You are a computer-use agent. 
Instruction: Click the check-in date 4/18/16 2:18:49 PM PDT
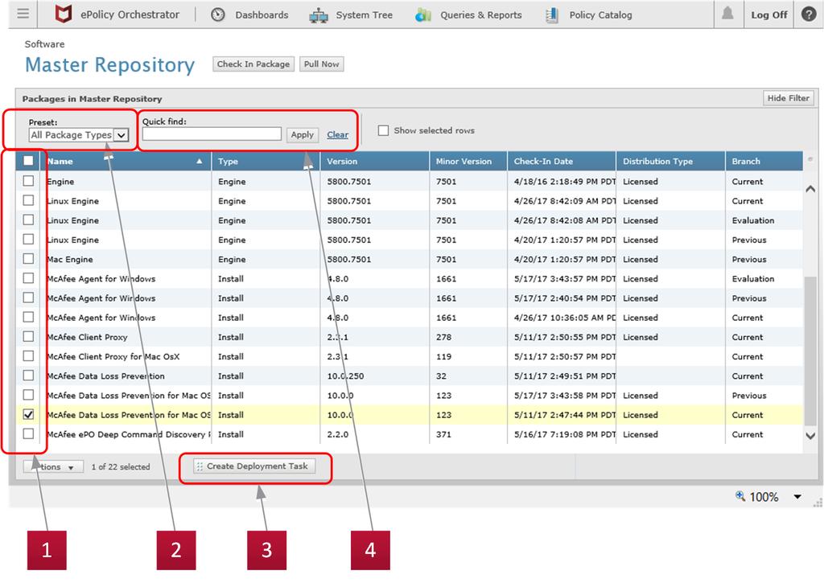tap(565, 182)
